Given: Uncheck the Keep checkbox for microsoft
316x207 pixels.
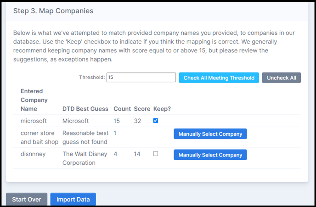Looking at the screenshot, I should (155, 121).
